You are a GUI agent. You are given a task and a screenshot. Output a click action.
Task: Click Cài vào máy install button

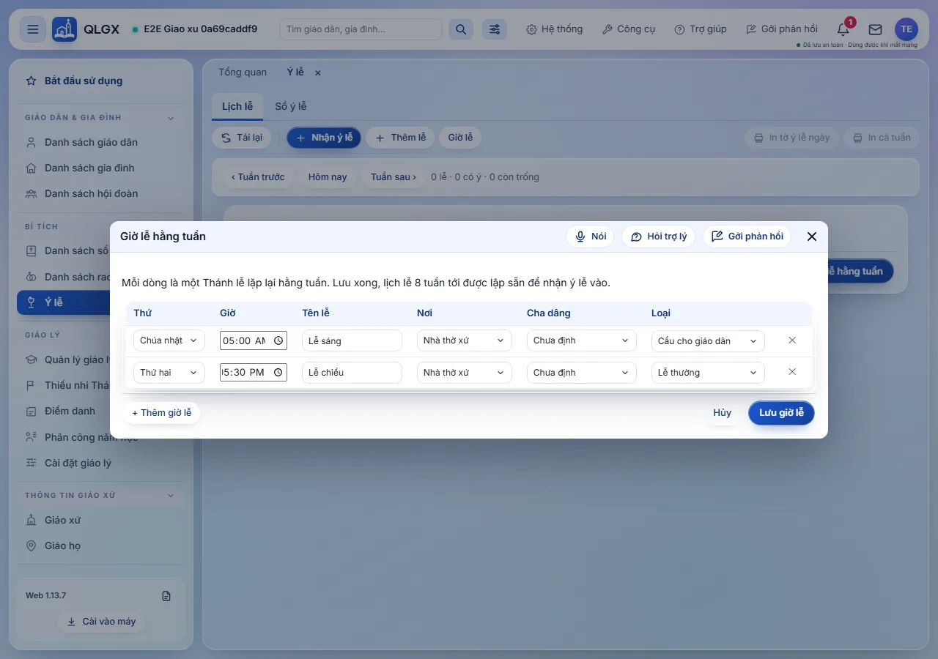coord(101,622)
